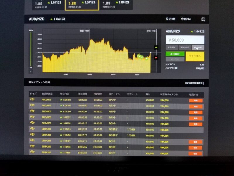This screenshot has width=234, height=176.
Task: Click the ¥50,000 investment amount field
Action: coord(185,40)
